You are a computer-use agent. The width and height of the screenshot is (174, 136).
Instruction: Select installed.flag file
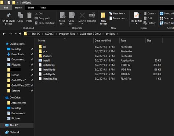(50, 79)
